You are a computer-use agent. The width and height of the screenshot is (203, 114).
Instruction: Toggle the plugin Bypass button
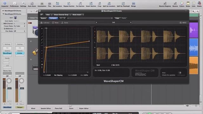(43, 18)
